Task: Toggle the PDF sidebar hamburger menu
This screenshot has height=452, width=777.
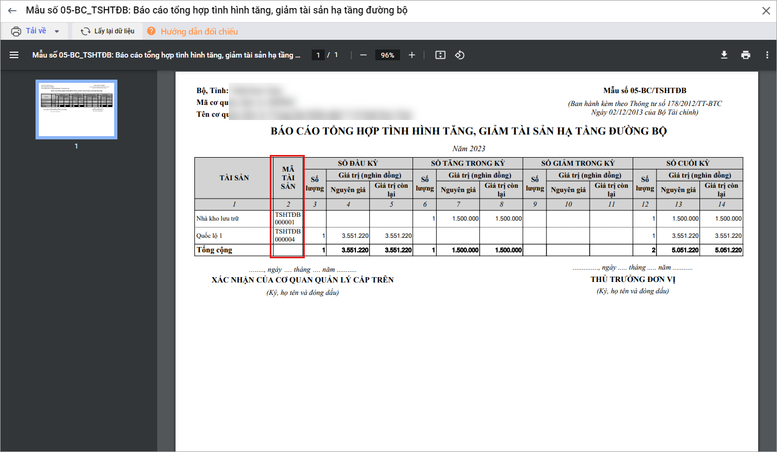Action: coord(14,55)
